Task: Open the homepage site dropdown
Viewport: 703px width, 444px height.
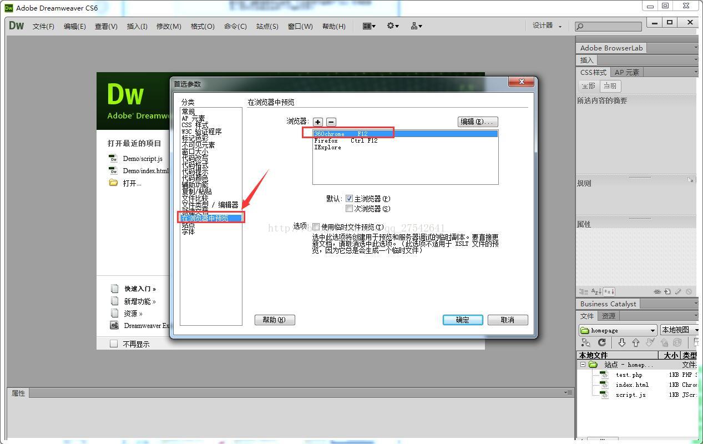Action: 618,330
